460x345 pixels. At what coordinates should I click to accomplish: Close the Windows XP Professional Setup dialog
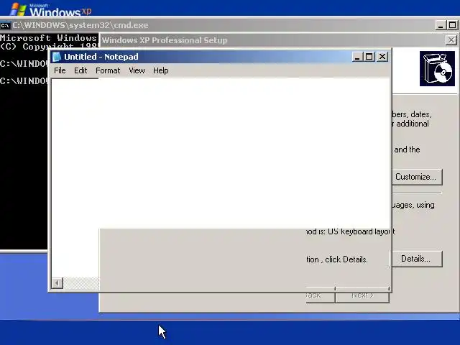[451, 40]
